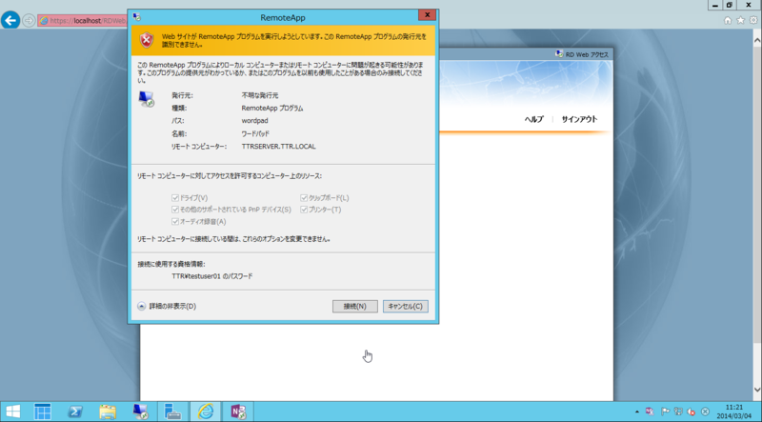762x422 pixels.
Task: Click the キャンセル(C) cancel button
Action: point(406,307)
